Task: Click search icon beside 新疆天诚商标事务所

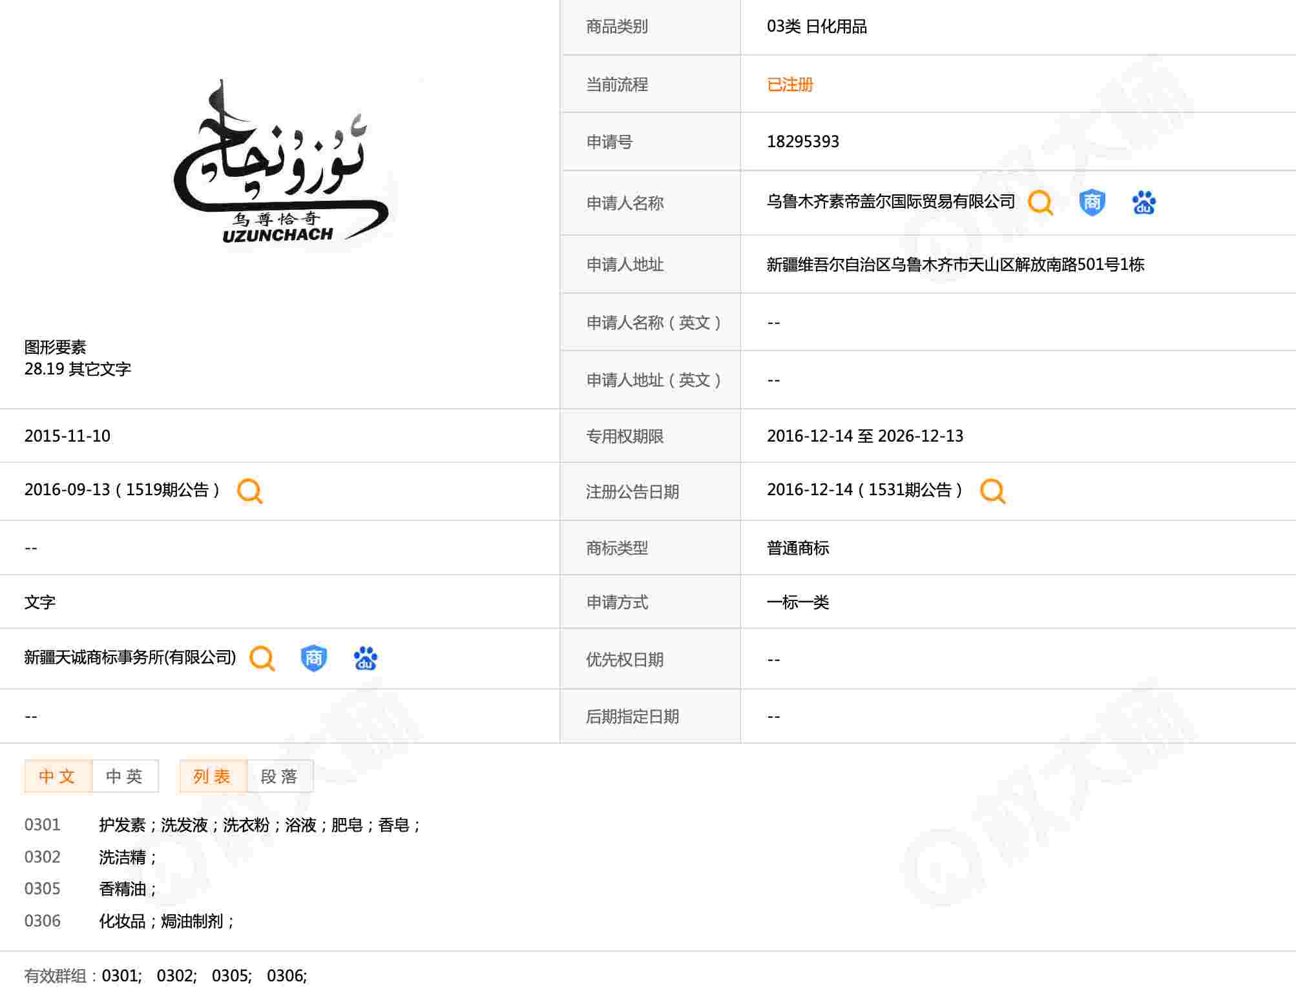Action: (x=262, y=659)
